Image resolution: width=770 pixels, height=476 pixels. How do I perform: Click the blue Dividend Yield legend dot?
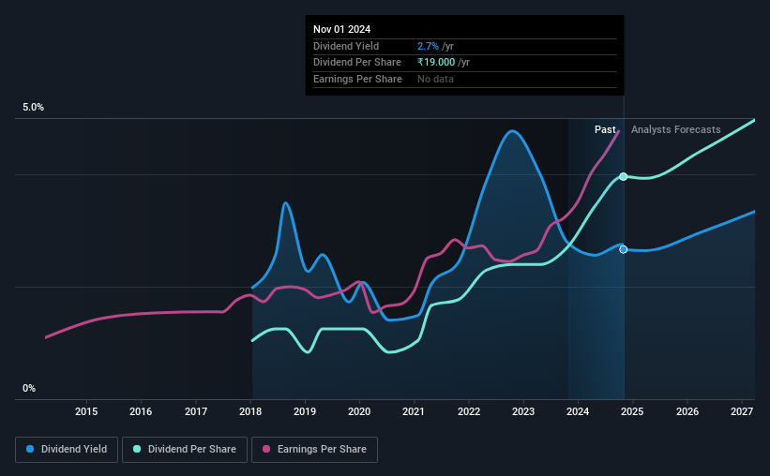[30, 449]
